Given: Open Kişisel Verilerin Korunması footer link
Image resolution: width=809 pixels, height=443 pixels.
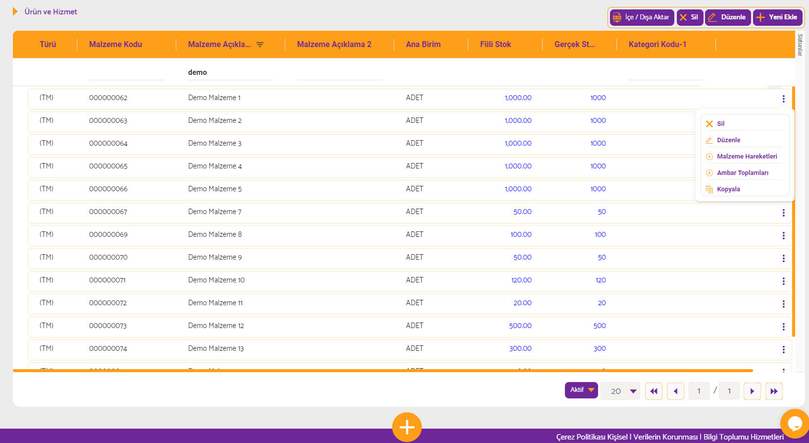Looking at the screenshot, I should [x=653, y=437].
